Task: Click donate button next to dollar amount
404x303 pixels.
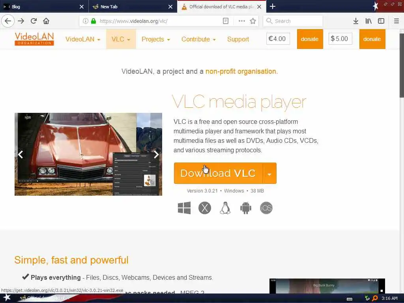Action: (x=372, y=39)
